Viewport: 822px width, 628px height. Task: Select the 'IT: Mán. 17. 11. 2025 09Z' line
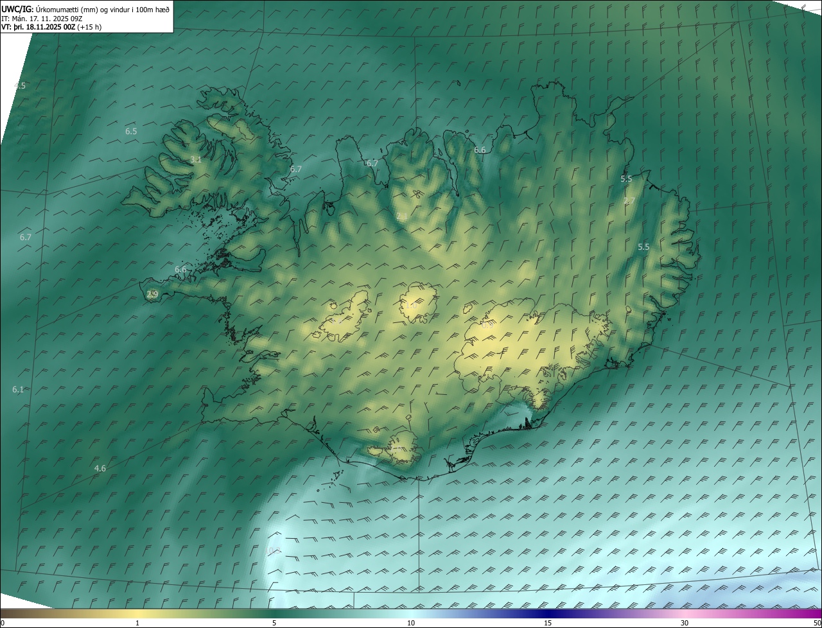(41, 19)
